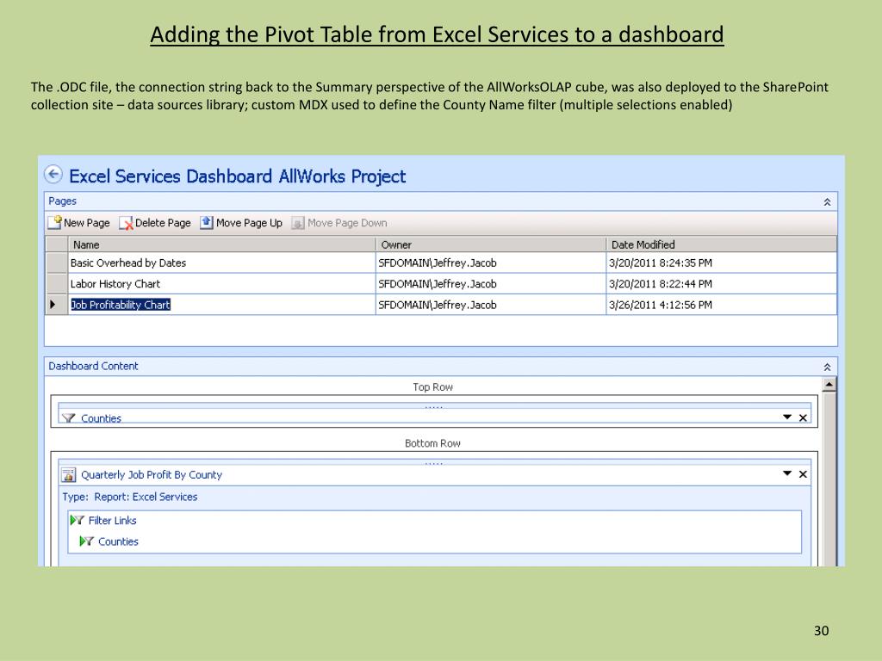Image resolution: width=882 pixels, height=661 pixels.
Task: Sort pages by the Owner column header
Action: 490,244
